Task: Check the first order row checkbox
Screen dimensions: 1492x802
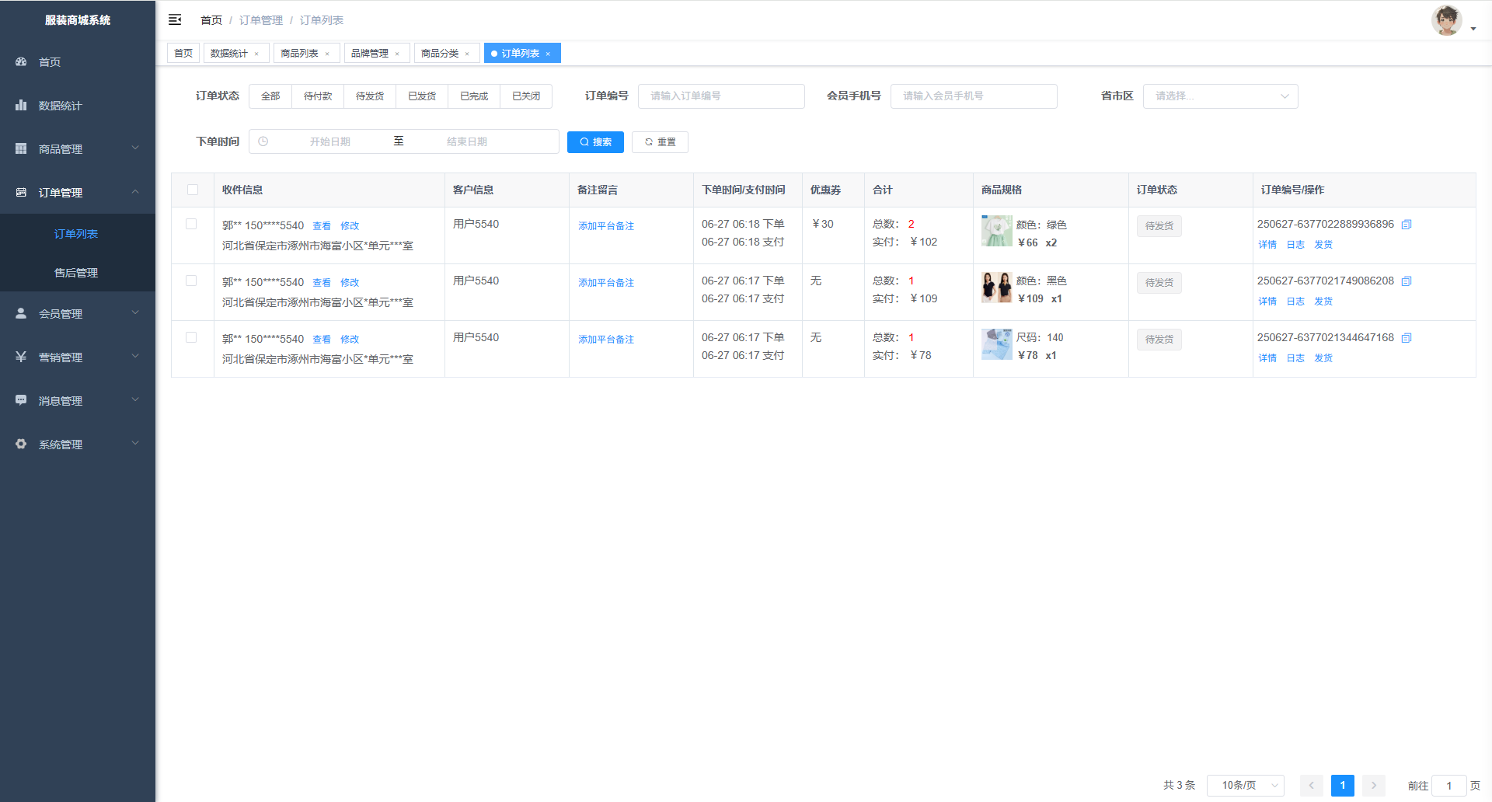Action: [191, 224]
